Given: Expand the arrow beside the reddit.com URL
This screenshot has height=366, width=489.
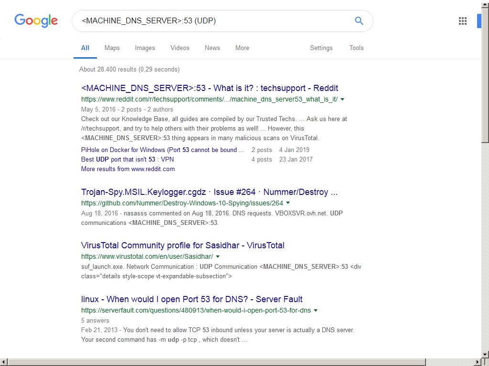Looking at the screenshot, I should point(342,99).
